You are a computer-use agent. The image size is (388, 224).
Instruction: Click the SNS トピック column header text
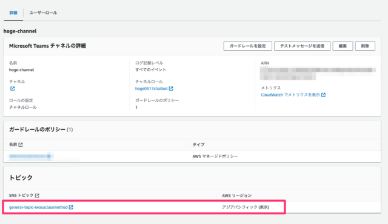(21, 196)
